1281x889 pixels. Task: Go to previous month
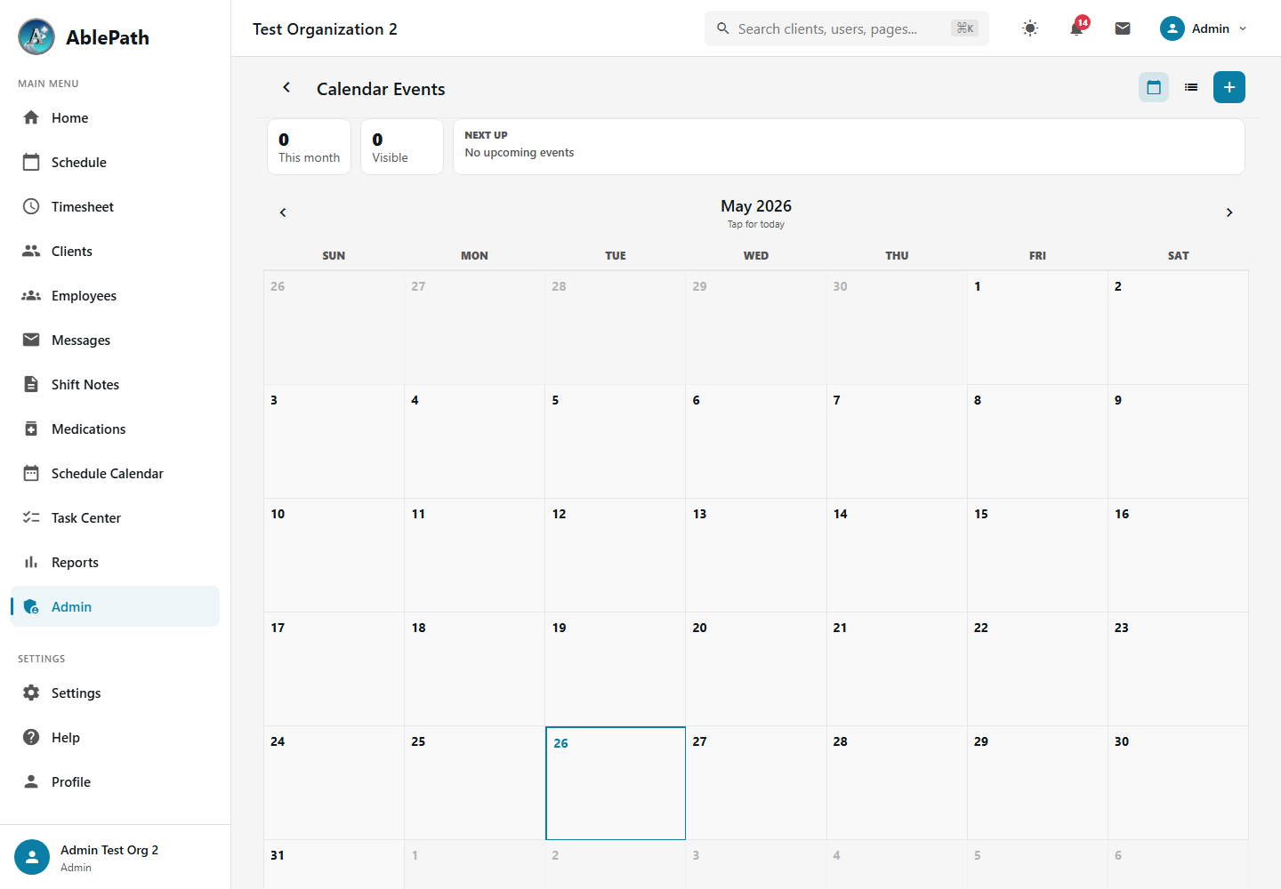[x=283, y=212]
